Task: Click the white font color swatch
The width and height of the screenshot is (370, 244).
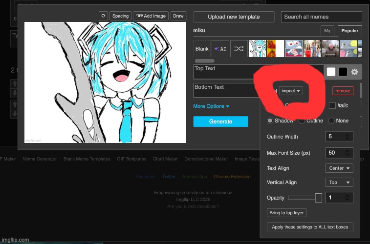Action: (331, 72)
